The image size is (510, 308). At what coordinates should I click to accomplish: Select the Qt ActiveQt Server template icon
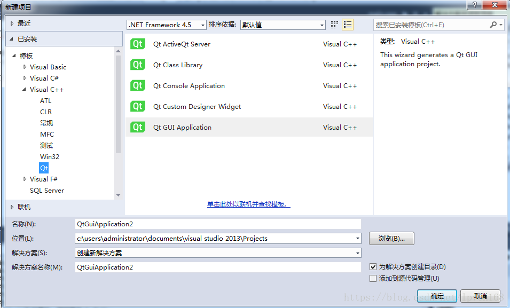138,44
